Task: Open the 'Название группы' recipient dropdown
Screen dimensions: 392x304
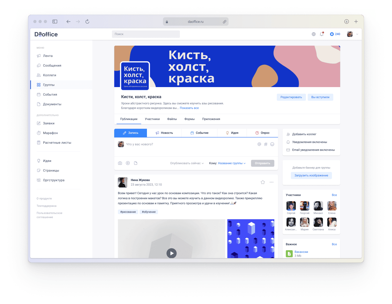Action: pyautogui.click(x=232, y=163)
